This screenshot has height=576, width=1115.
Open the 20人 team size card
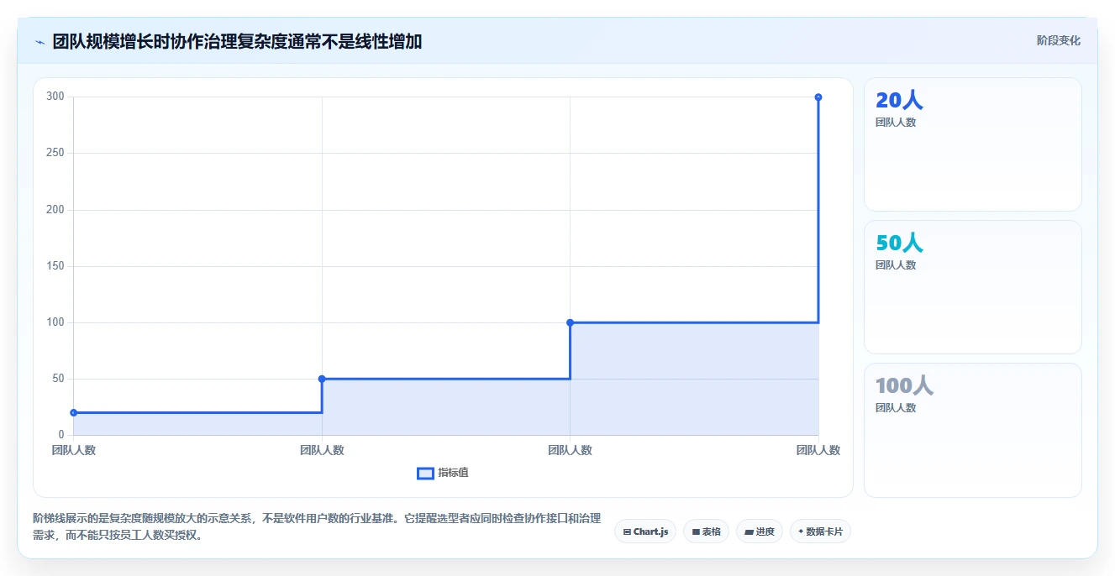973,144
